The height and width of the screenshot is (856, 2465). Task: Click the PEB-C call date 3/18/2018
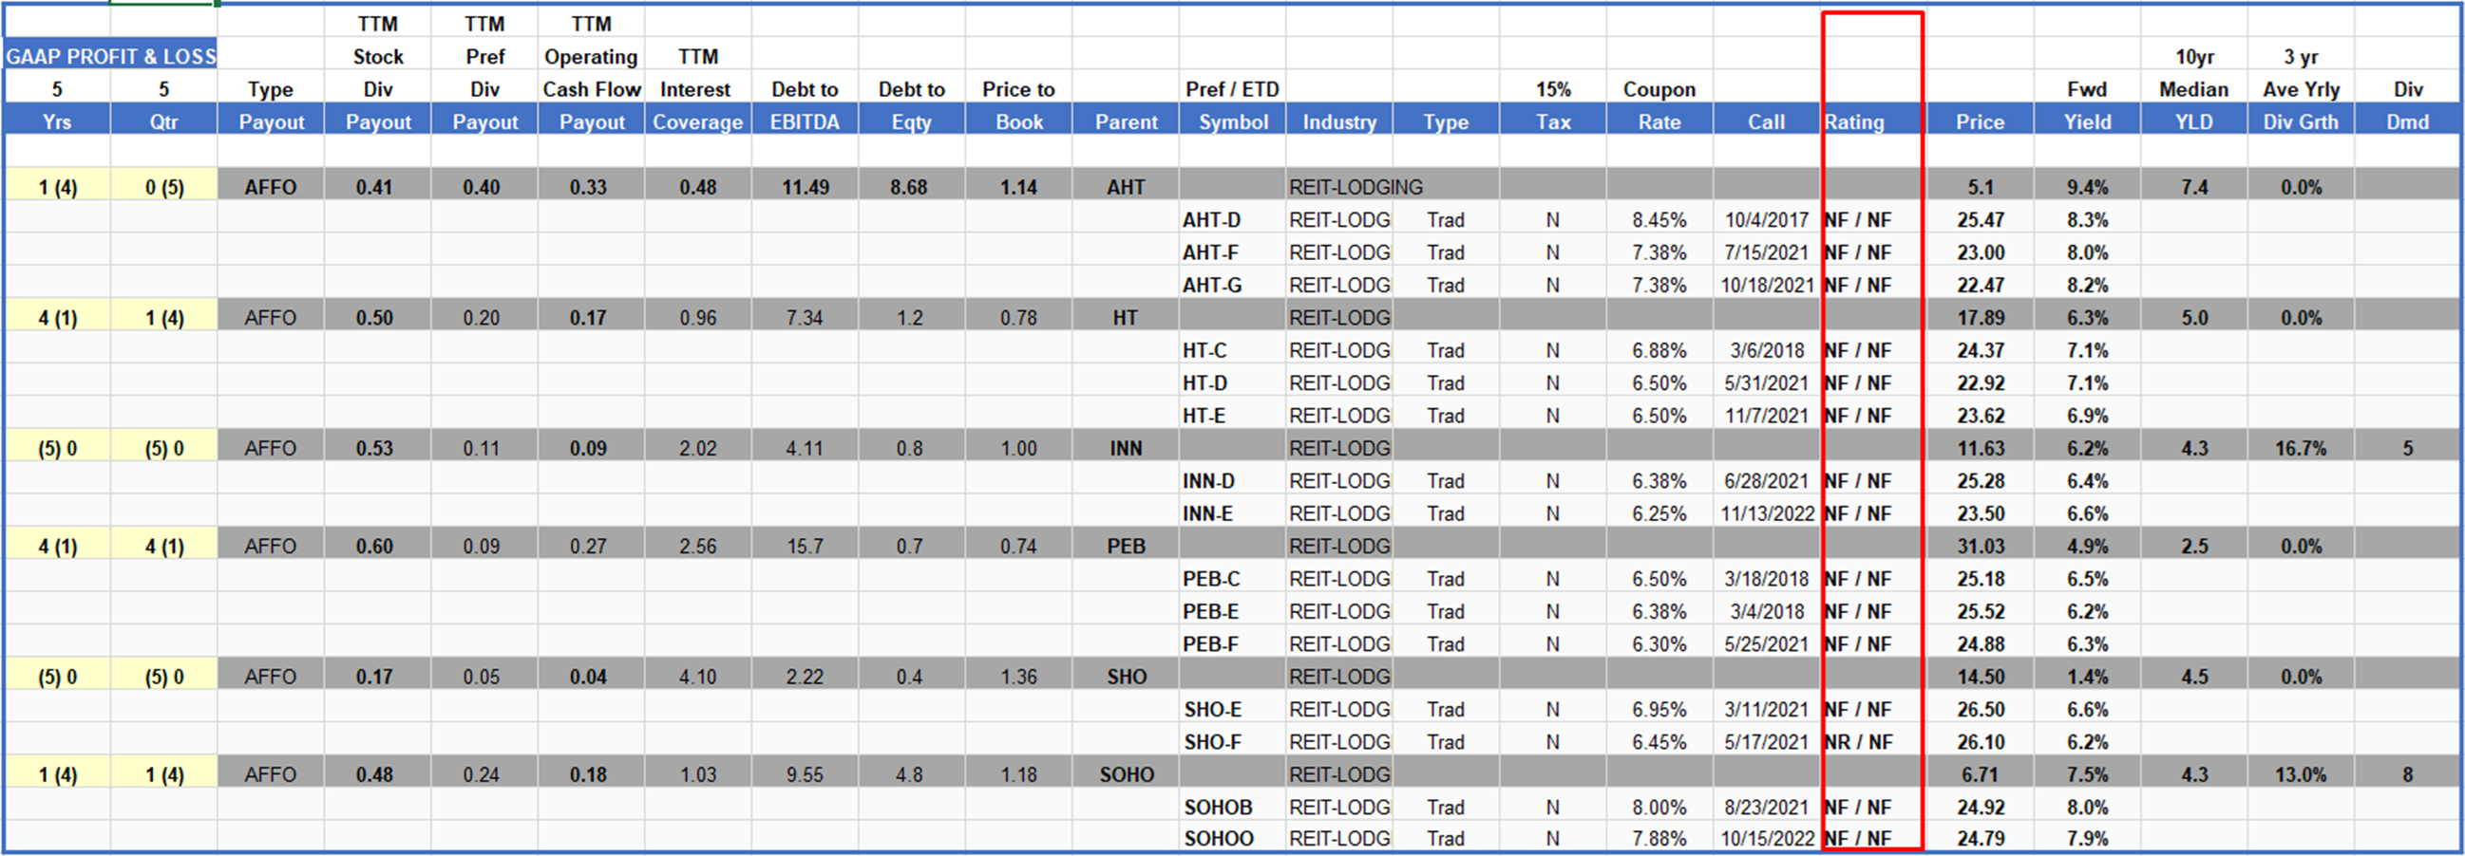1766,580
